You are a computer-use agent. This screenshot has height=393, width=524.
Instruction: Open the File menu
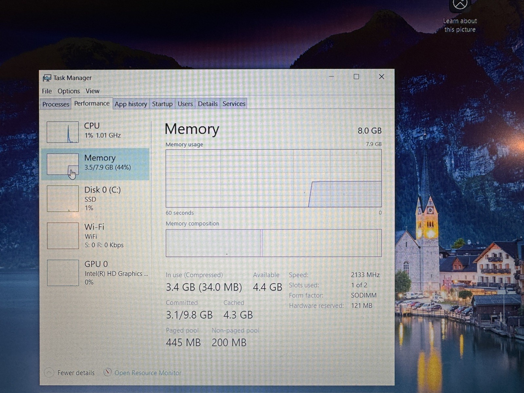pos(47,91)
